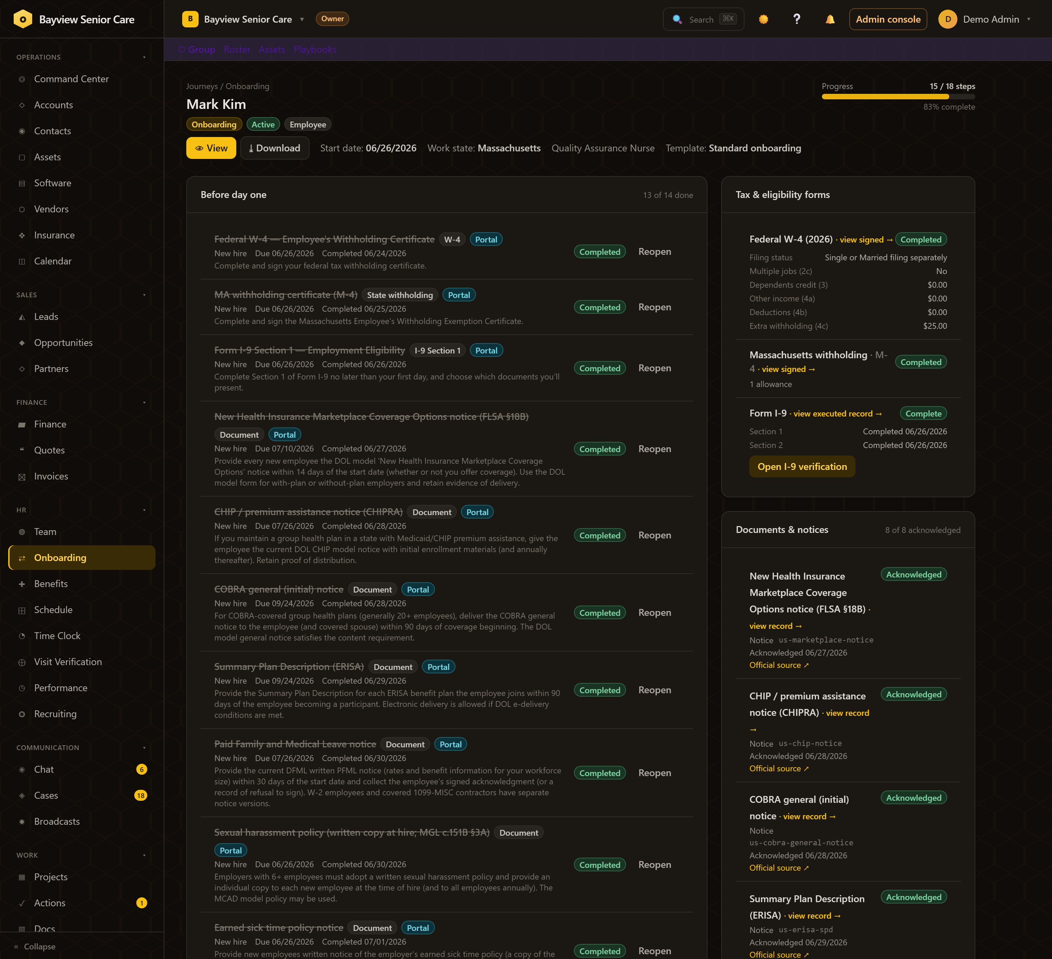Open Cases in the sidebar
Screen dimensions: 1052x959
click(x=82, y=796)
